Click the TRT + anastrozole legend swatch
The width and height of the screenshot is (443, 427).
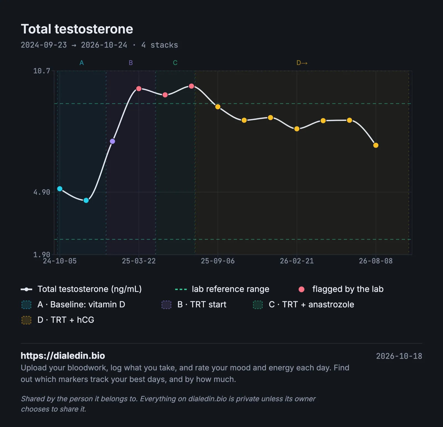point(258,304)
